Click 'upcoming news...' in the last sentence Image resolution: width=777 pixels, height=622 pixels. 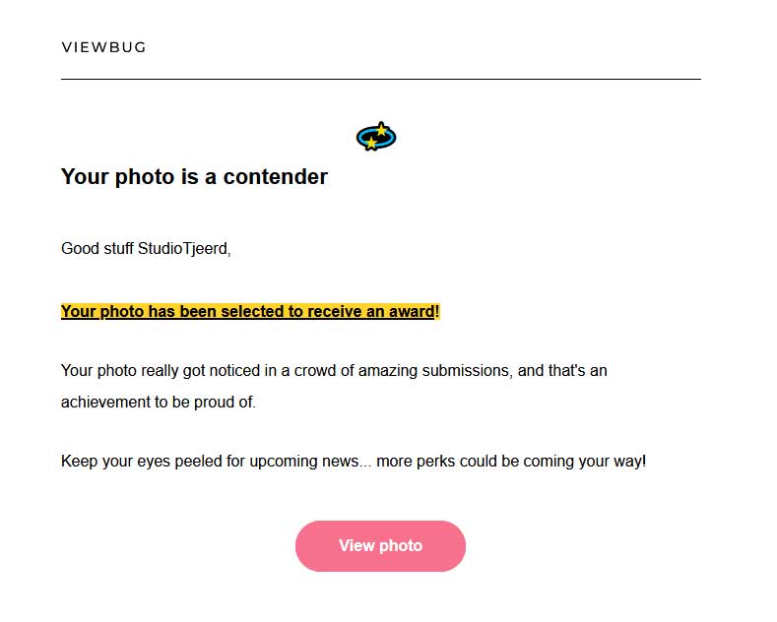(x=310, y=461)
